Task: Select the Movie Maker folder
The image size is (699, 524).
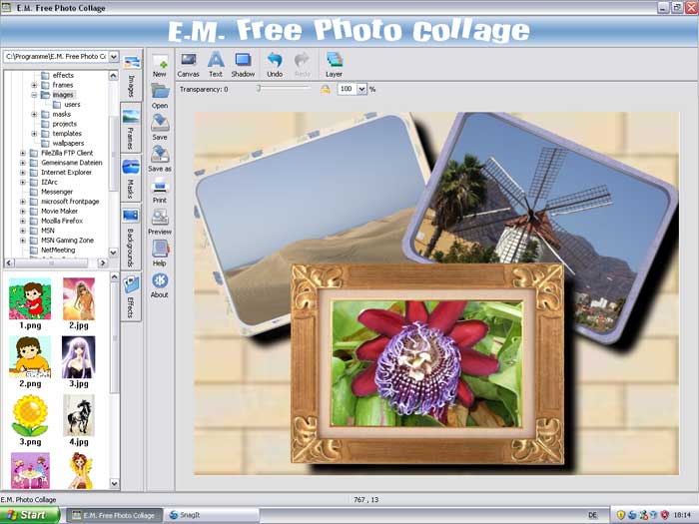Action: coord(59,212)
